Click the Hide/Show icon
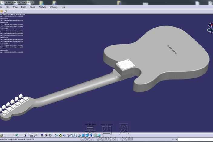This screenshot has width=213, height=142. (95, 135)
